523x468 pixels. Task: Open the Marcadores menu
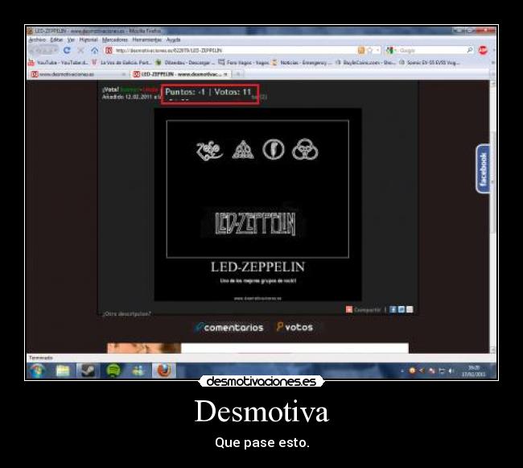click(115, 39)
